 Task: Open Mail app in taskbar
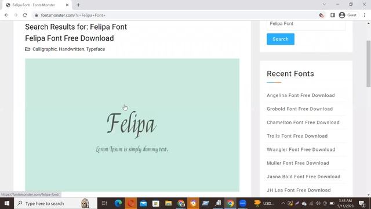(143, 203)
